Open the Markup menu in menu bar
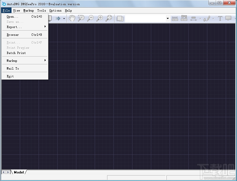Viewport: 237px width, 181px height. 29,10
